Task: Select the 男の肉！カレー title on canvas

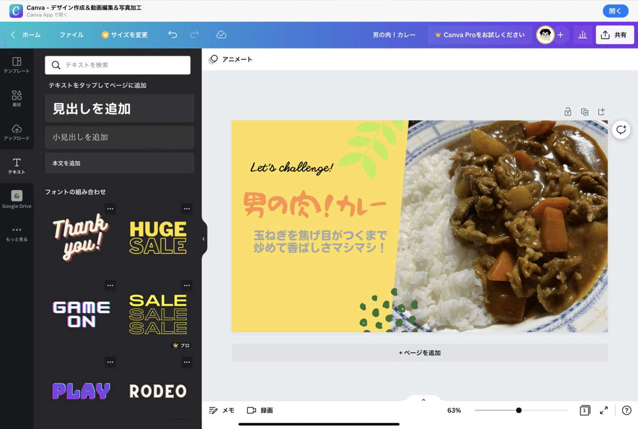Action: coord(314,206)
